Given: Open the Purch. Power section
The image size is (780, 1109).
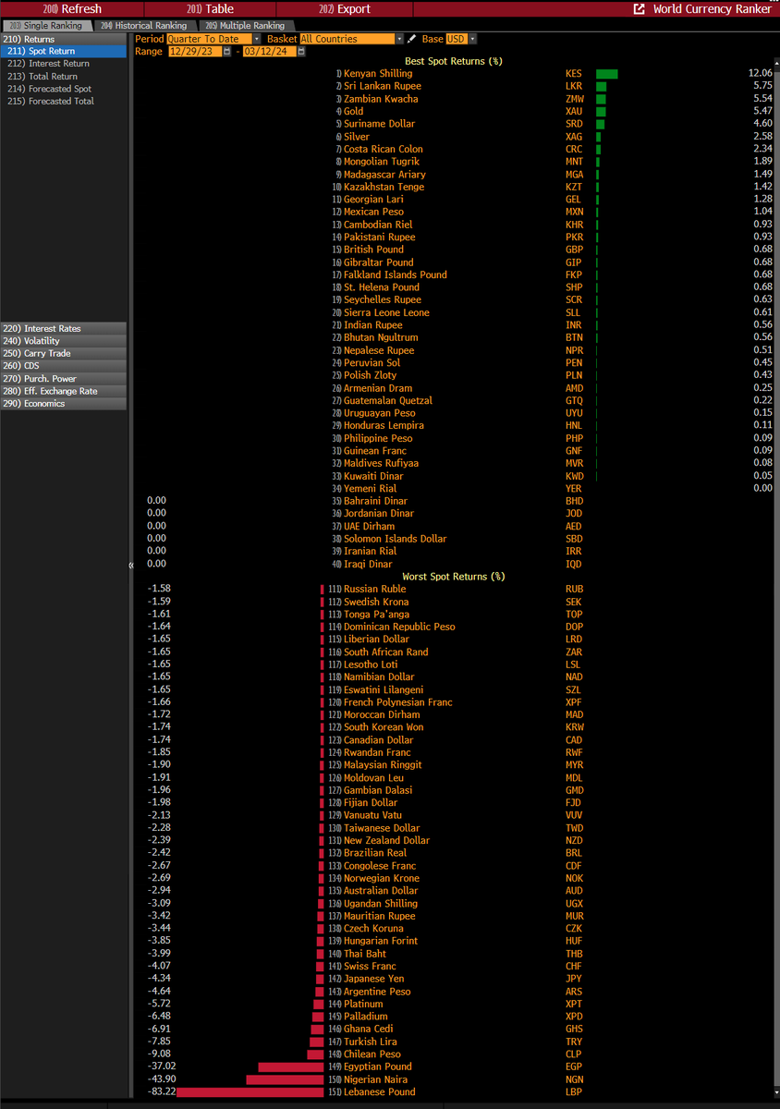Looking at the screenshot, I should [x=64, y=379].
